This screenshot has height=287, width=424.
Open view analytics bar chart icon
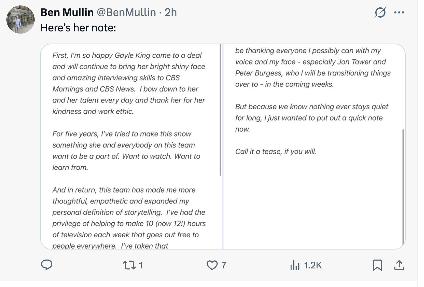coord(295,265)
